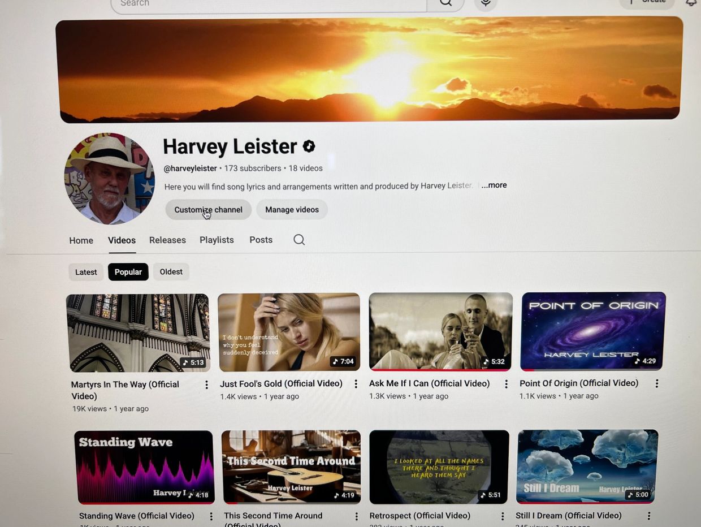
Task: Focus the YouTube Search input field
Action: (x=269, y=4)
